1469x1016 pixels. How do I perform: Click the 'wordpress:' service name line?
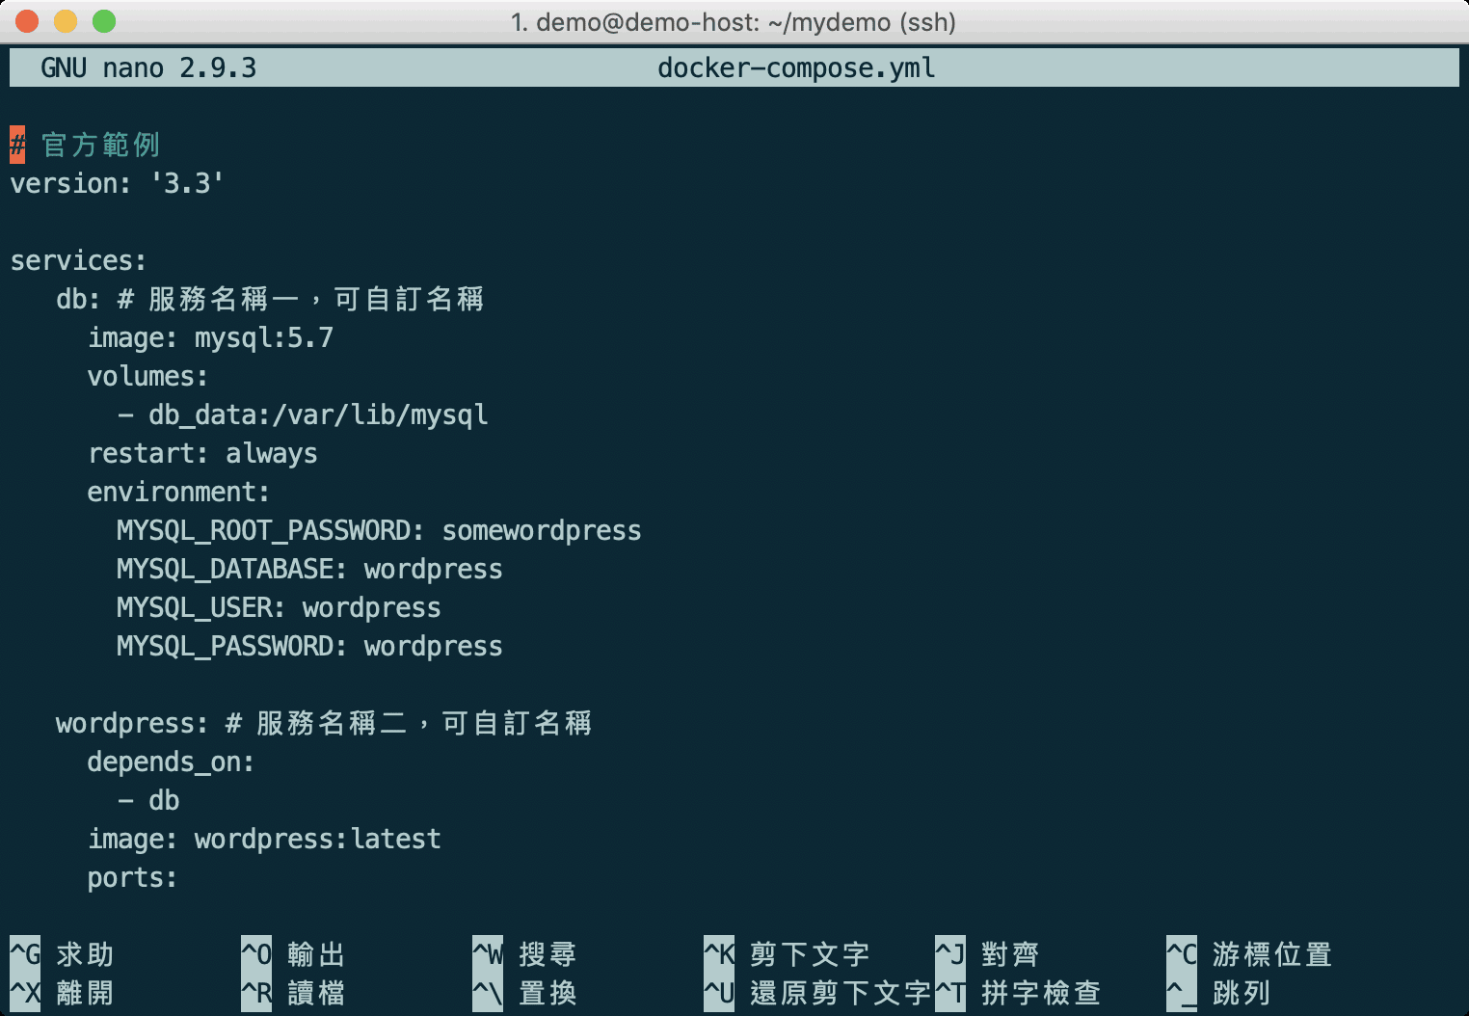(324, 723)
